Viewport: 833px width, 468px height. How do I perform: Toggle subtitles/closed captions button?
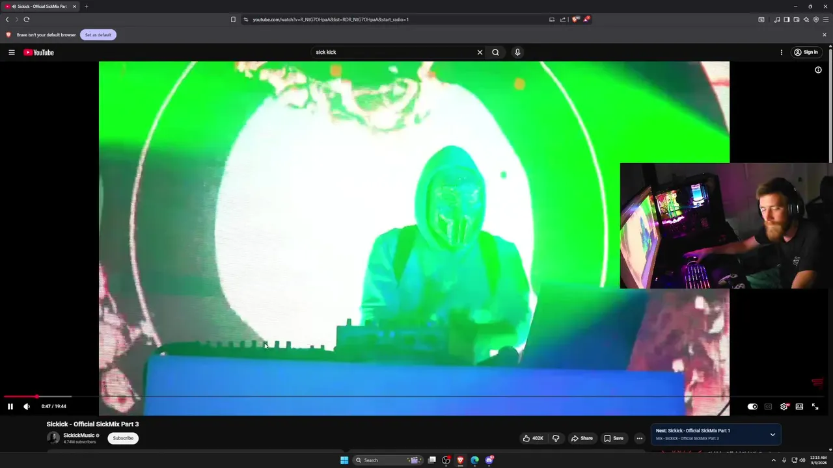coord(768,406)
